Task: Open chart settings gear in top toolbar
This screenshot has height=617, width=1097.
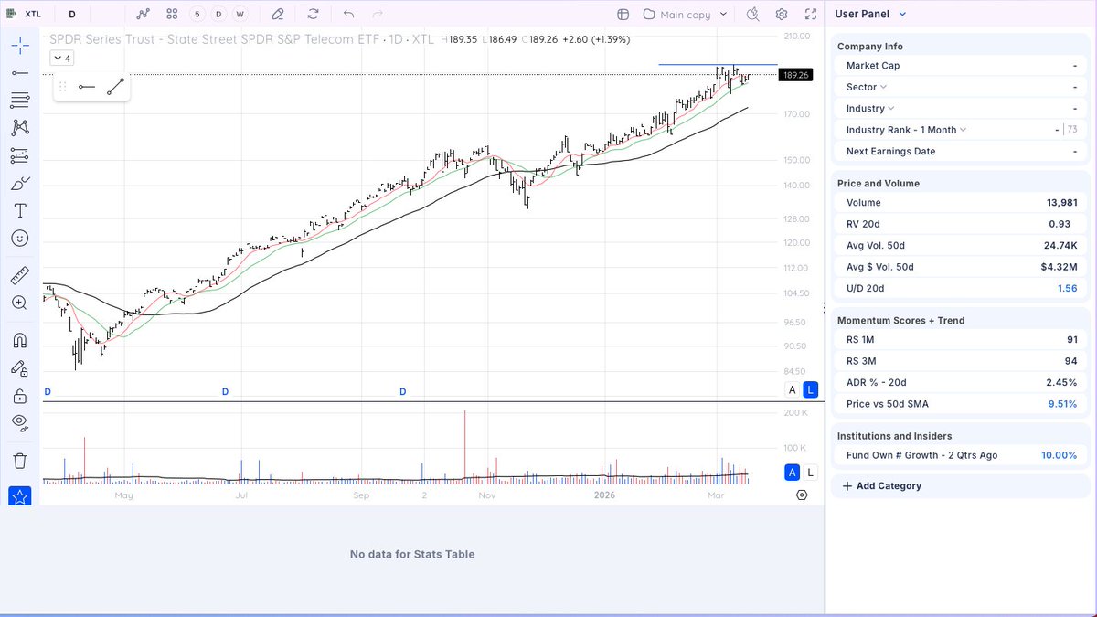Action: [x=782, y=15]
